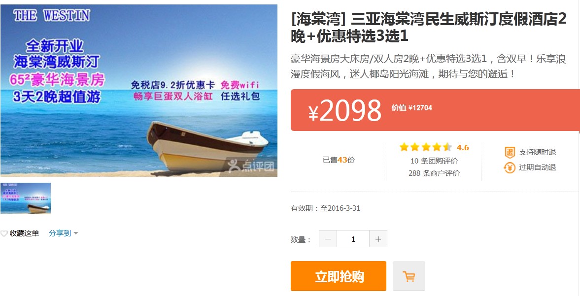Open the 10 条团购评价 reviews link
The height and width of the screenshot is (296, 580).
(434, 161)
